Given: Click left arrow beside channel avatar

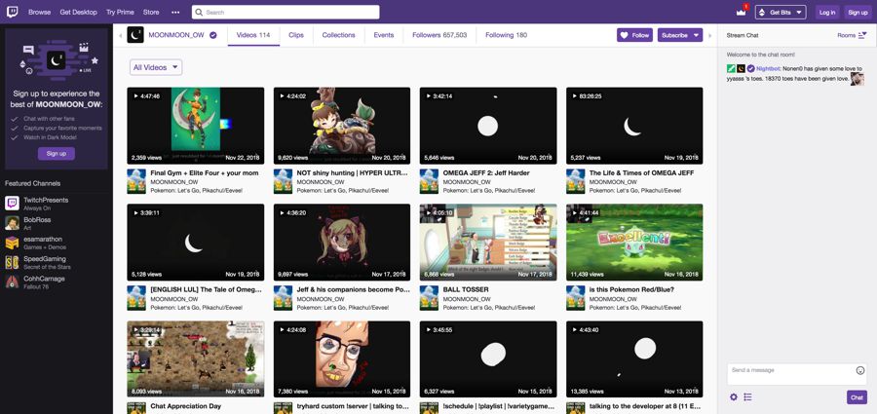Looking at the screenshot, I should click(x=120, y=35).
